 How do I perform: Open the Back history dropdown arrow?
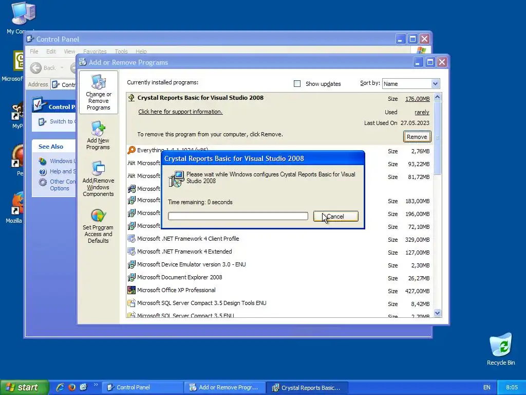[x=62, y=68]
